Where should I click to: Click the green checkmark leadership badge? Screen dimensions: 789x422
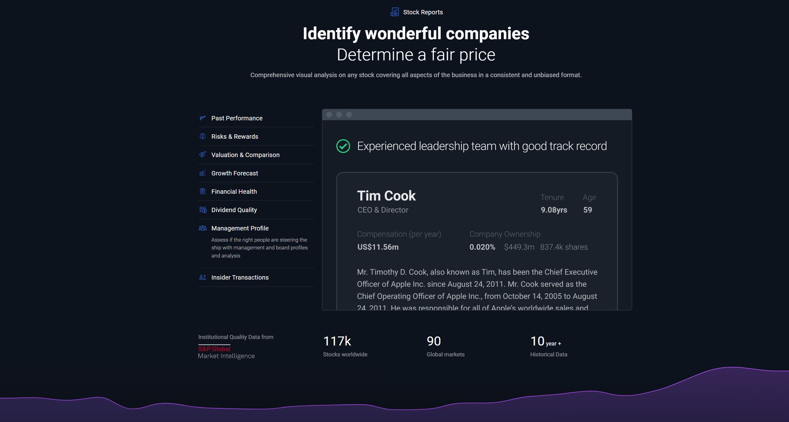343,146
